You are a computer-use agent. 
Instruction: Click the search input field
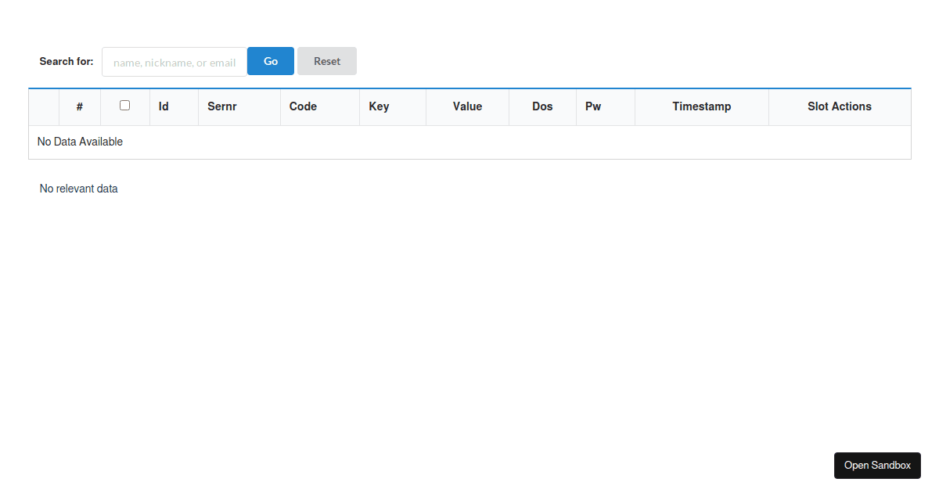tap(174, 61)
